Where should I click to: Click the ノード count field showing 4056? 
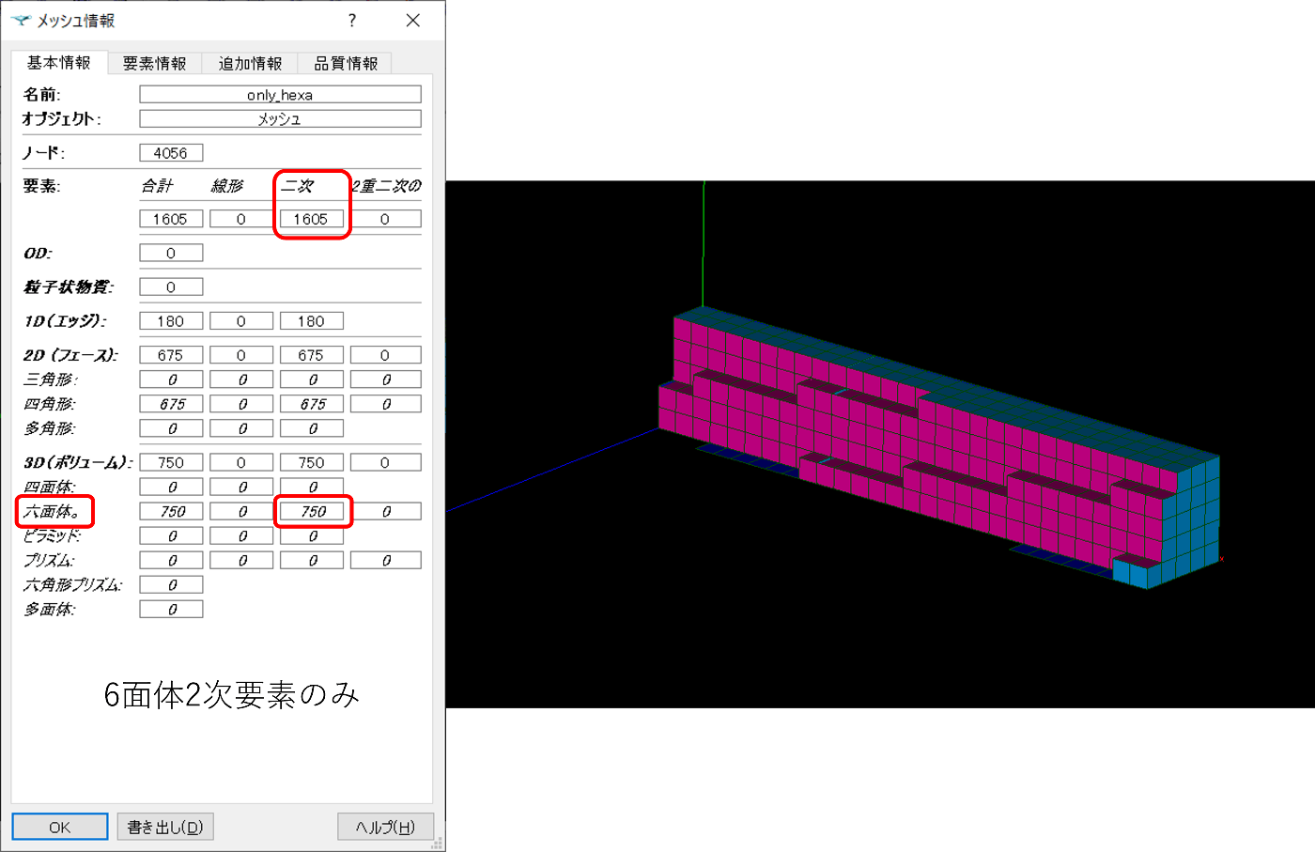tap(171, 152)
